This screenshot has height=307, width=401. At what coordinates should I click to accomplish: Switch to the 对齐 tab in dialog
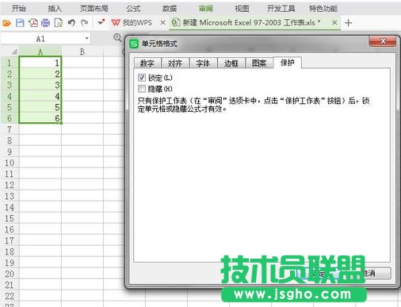click(175, 63)
